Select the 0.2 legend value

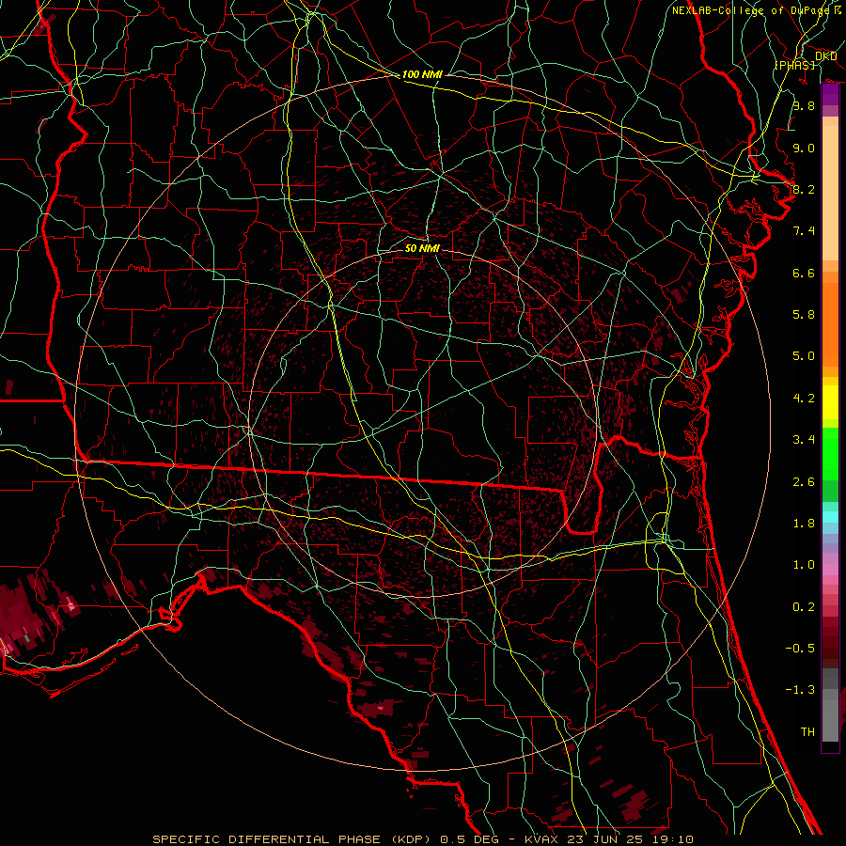[x=804, y=607]
